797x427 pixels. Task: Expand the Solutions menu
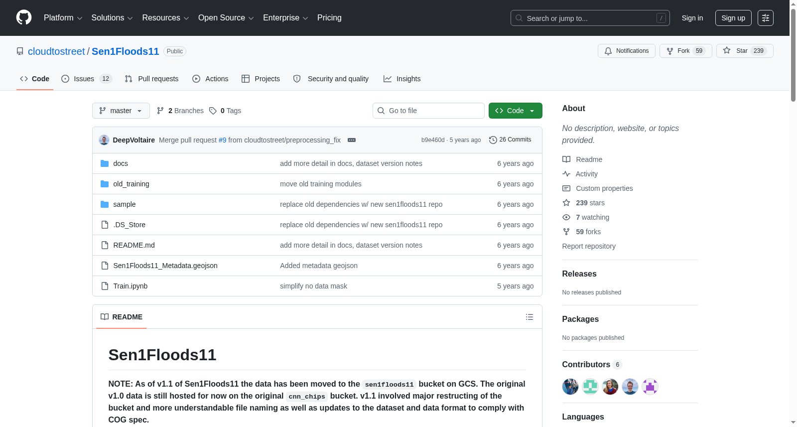[112, 18]
